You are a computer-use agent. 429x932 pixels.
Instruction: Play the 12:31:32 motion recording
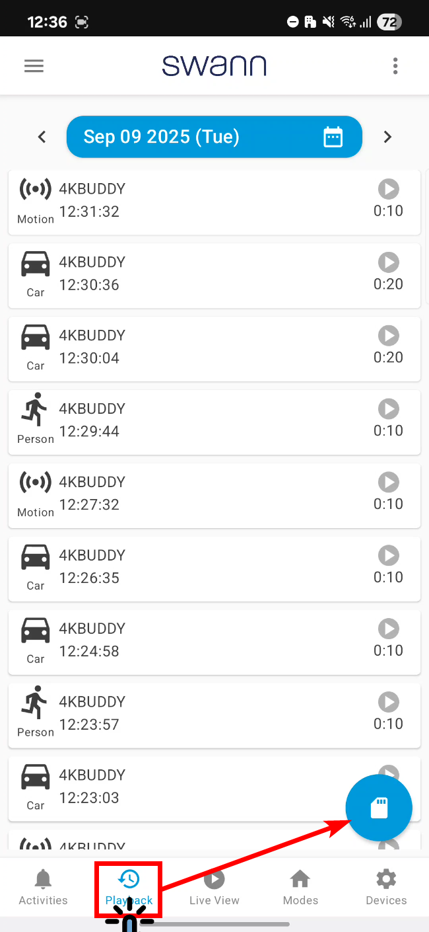(388, 190)
